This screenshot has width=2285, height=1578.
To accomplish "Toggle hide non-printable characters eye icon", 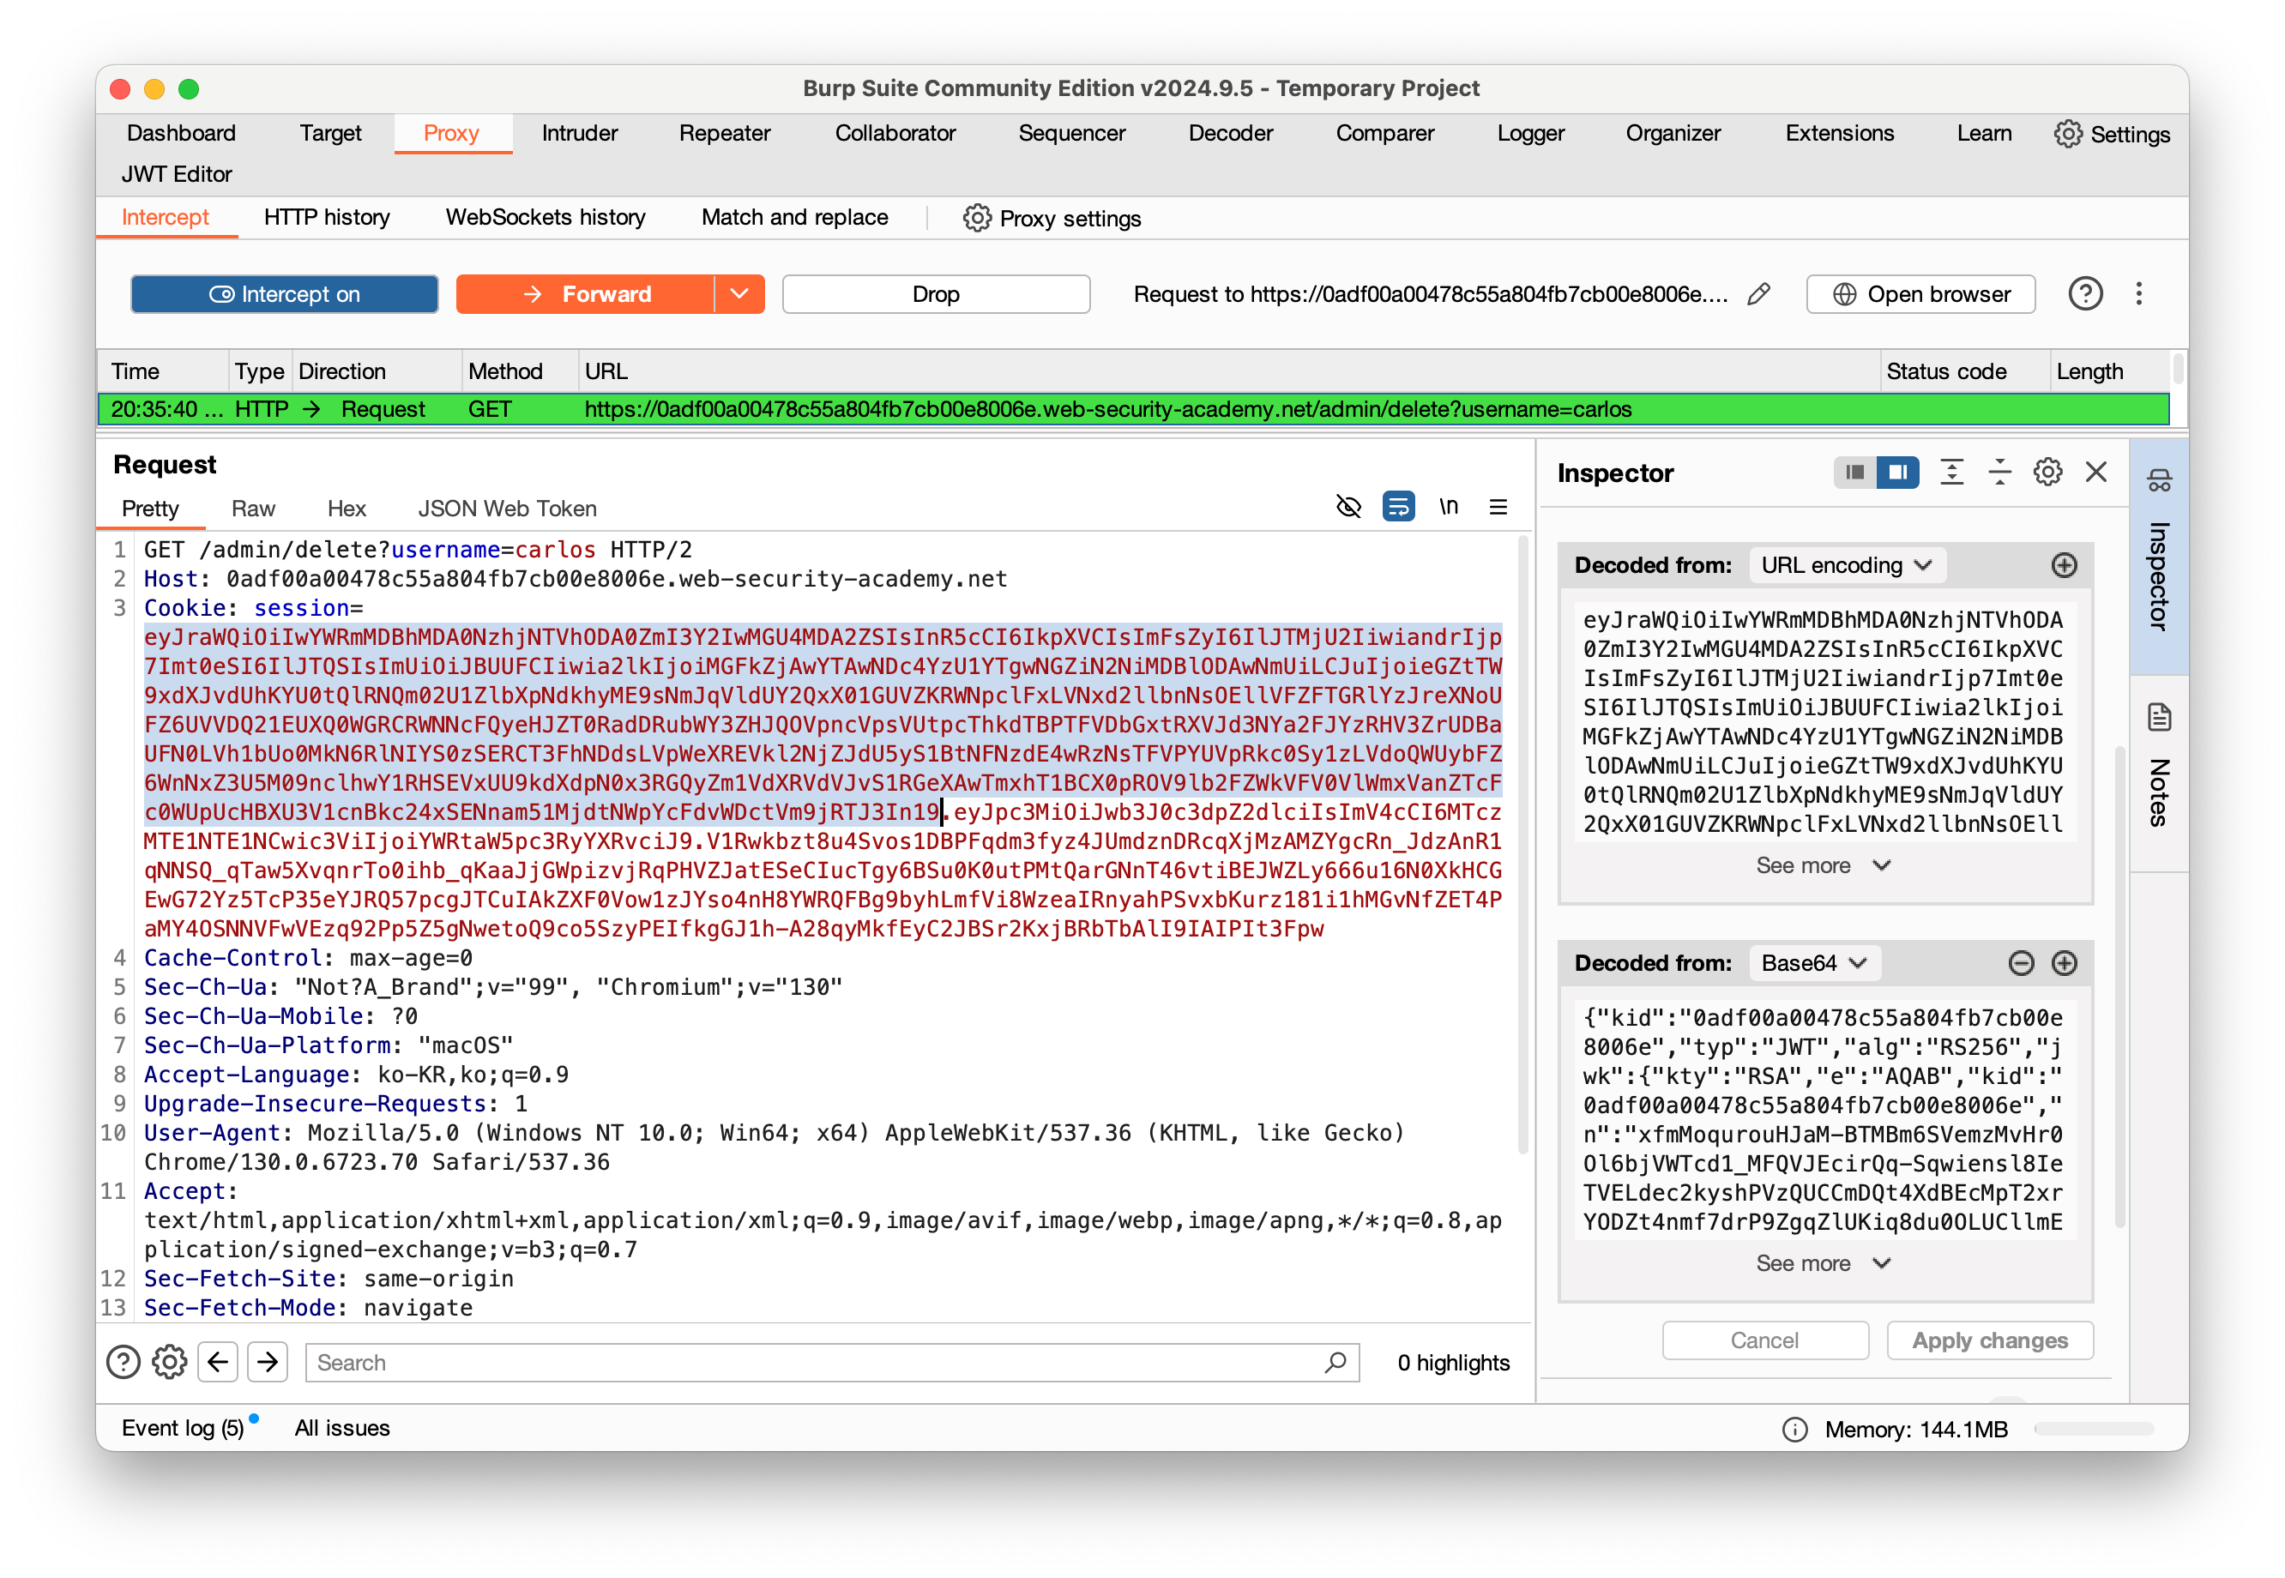I will (1348, 507).
